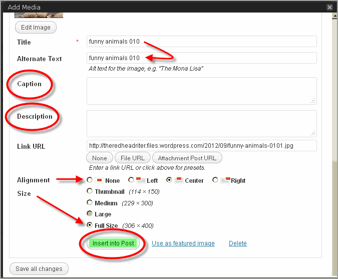Click the Caption textarea resize grip

tap(313, 101)
